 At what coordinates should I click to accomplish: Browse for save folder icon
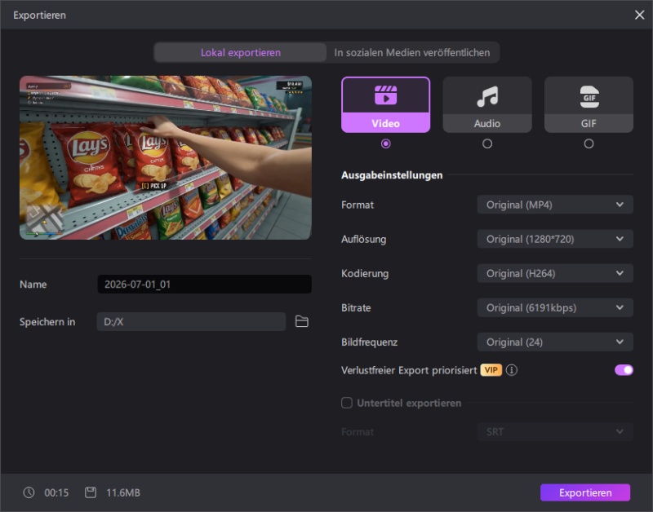point(301,321)
